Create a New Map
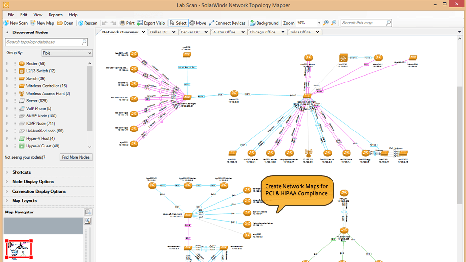 click(42, 23)
